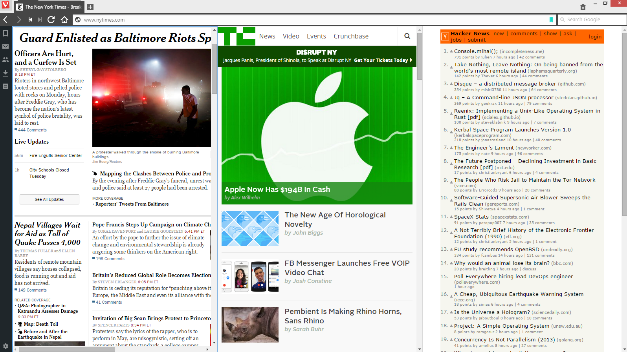The image size is (627, 352).
Task: Open Hacker News 'new' page
Action: [x=499, y=34]
